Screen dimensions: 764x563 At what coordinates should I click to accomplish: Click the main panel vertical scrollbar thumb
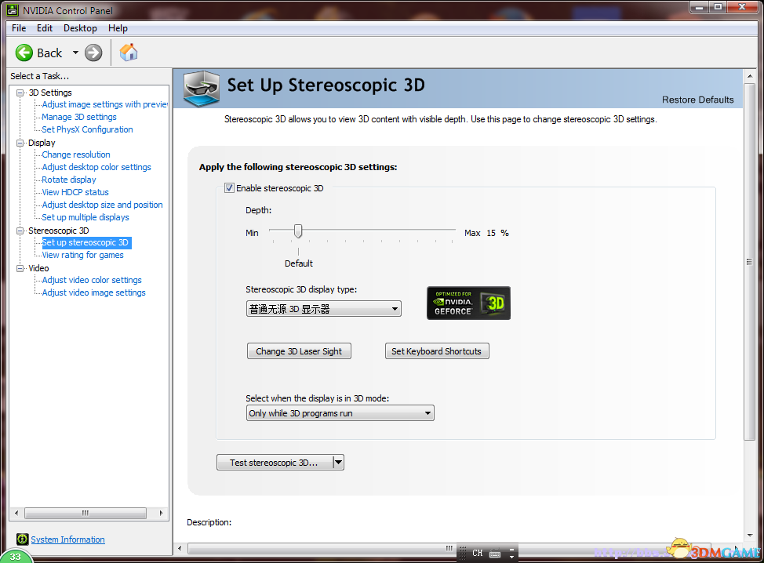pos(749,262)
